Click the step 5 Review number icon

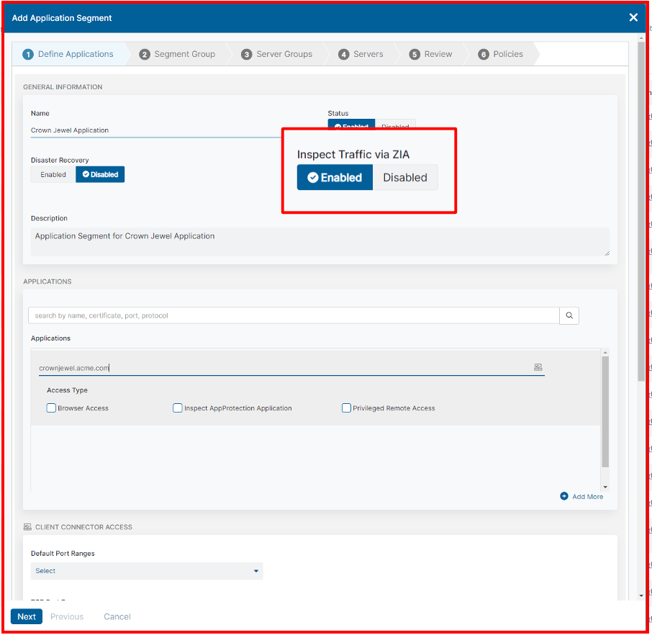pyautogui.click(x=415, y=54)
